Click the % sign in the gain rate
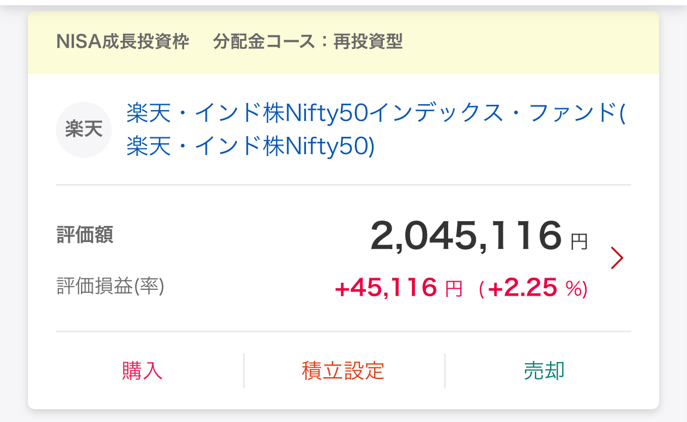687x422 pixels. [x=573, y=289]
